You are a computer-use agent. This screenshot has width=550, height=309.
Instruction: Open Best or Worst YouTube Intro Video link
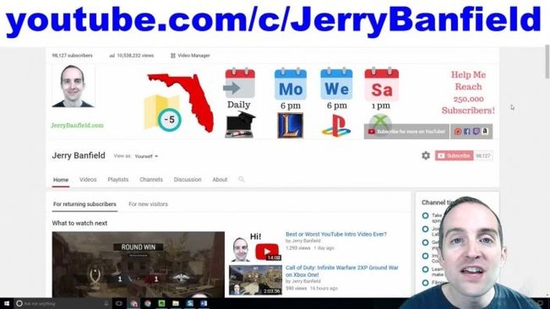336,234
